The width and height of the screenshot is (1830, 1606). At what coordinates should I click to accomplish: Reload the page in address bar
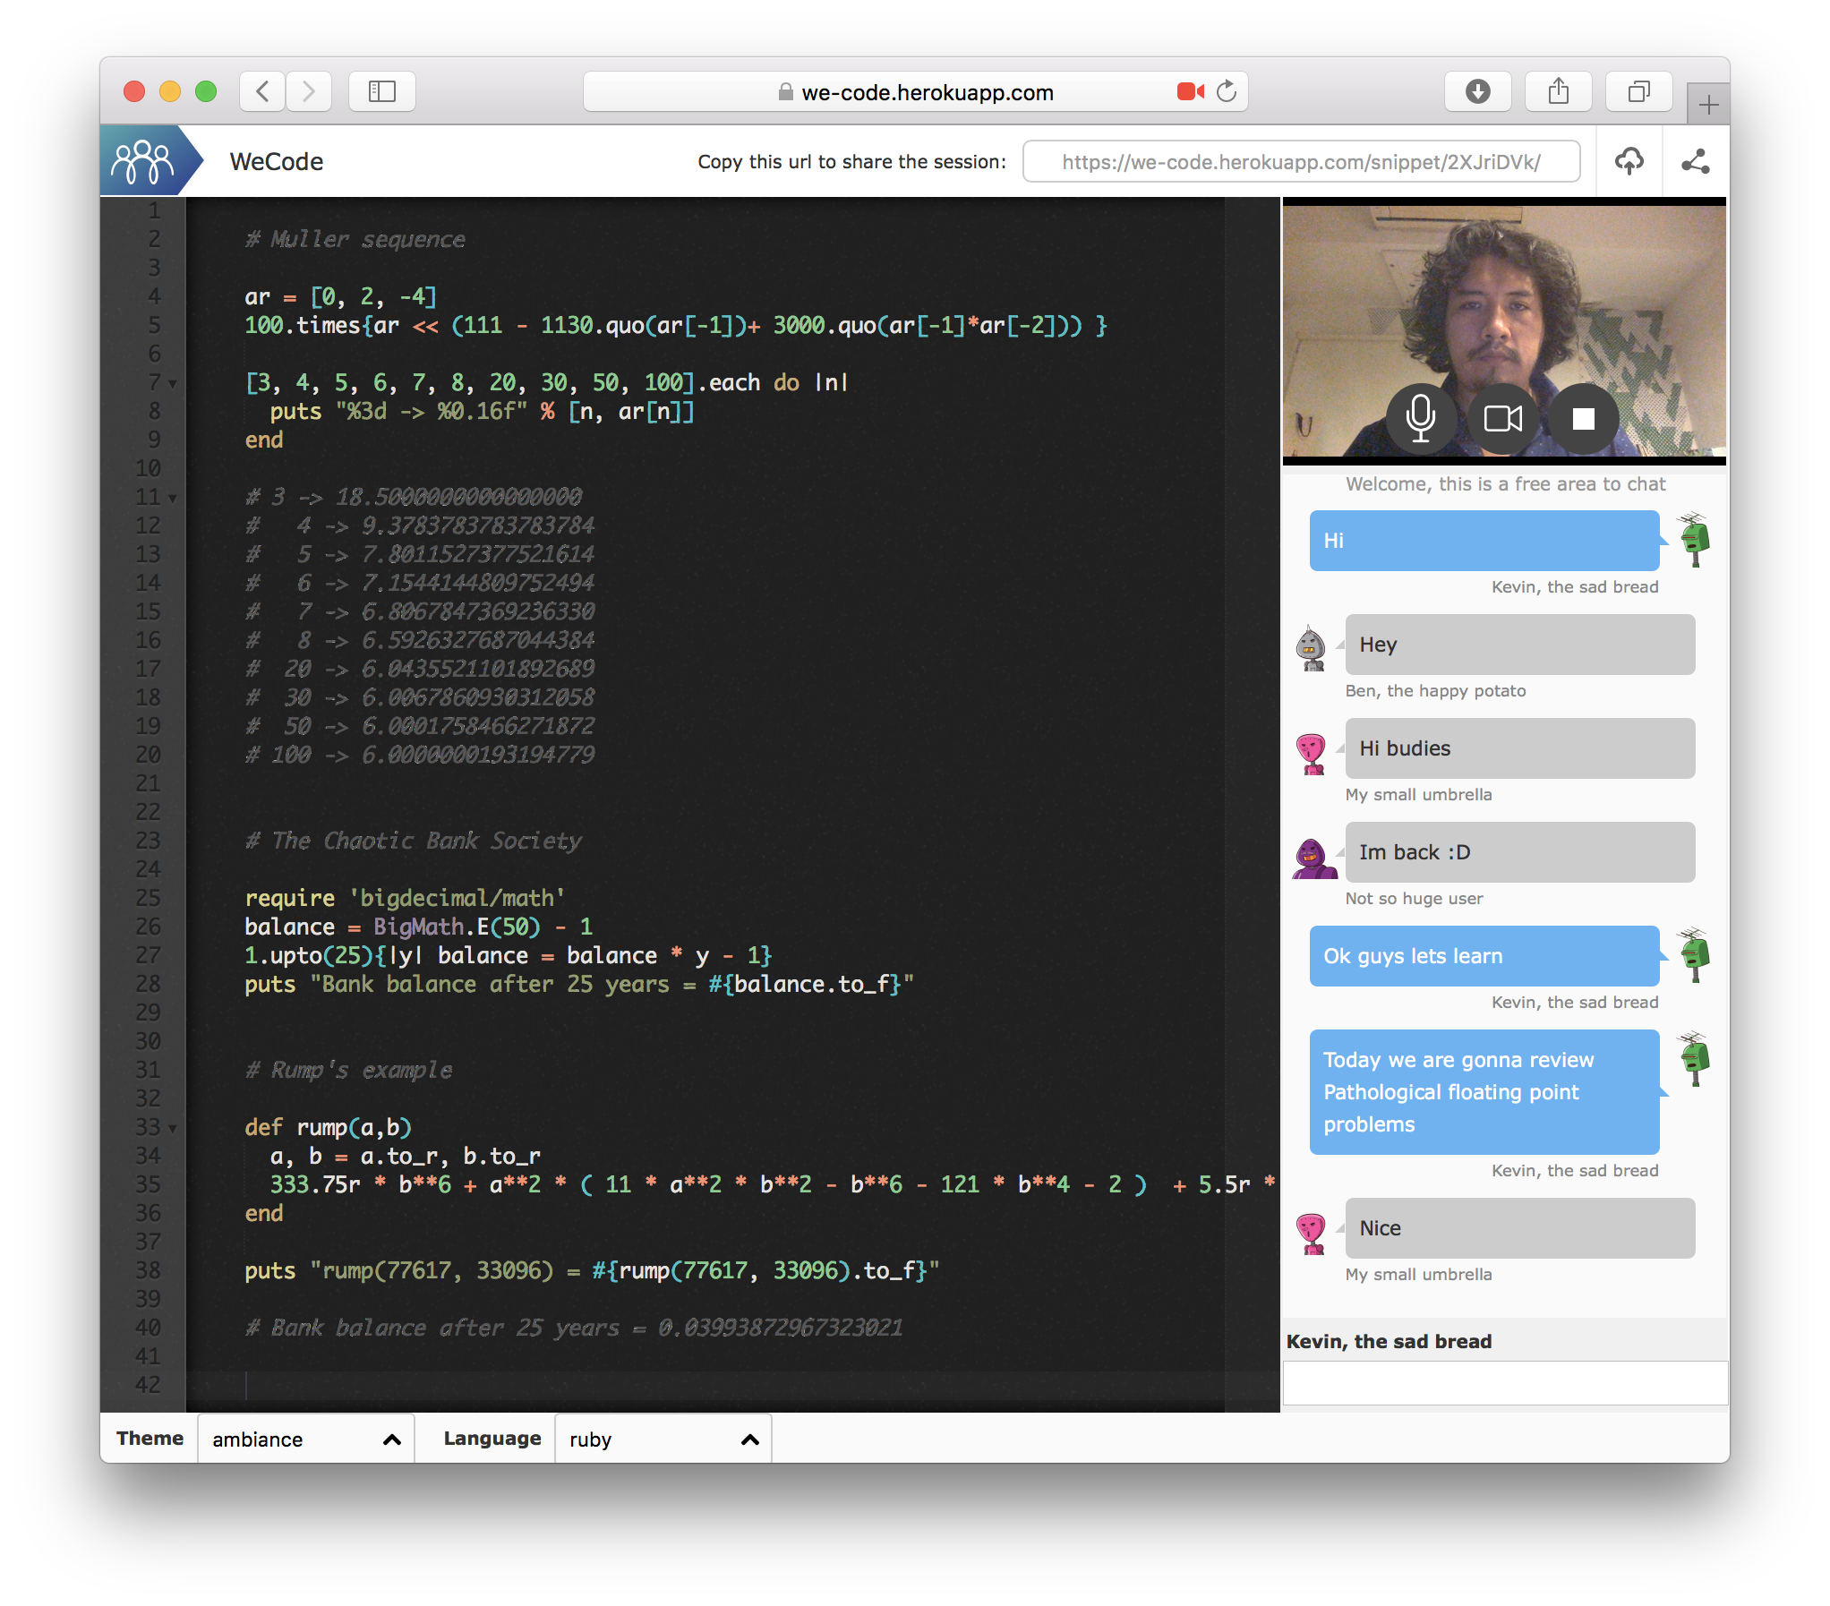1227,91
